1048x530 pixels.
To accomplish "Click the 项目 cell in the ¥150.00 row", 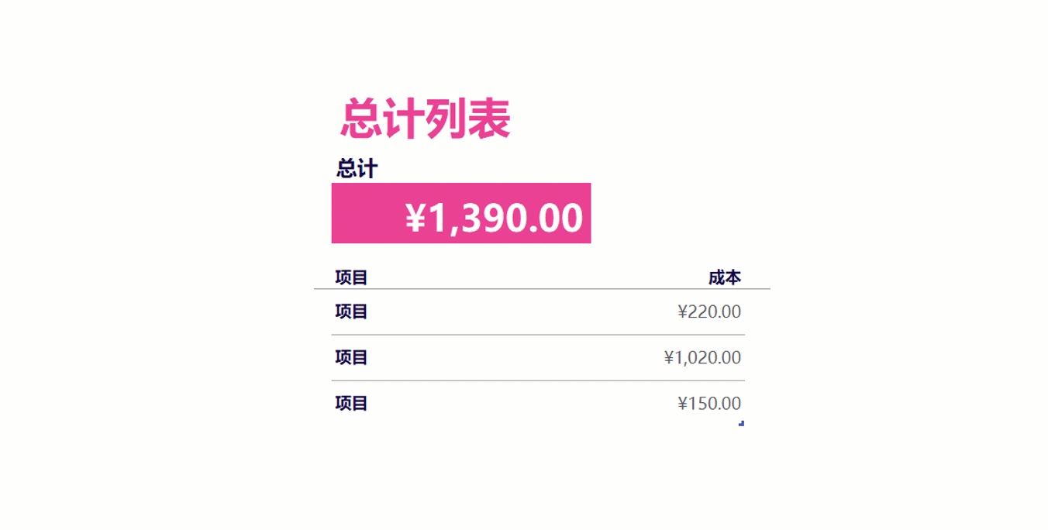I will (x=351, y=403).
